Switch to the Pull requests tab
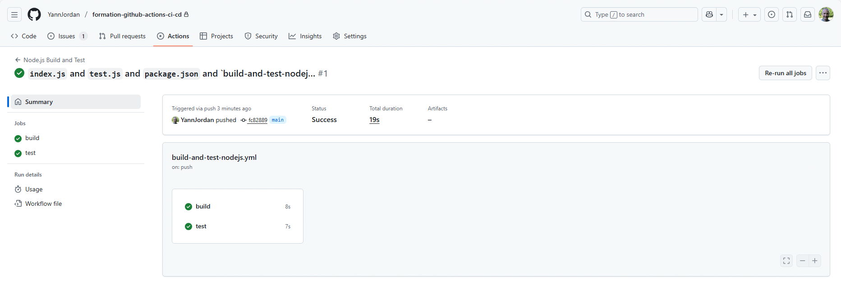 pyautogui.click(x=122, y=36)
